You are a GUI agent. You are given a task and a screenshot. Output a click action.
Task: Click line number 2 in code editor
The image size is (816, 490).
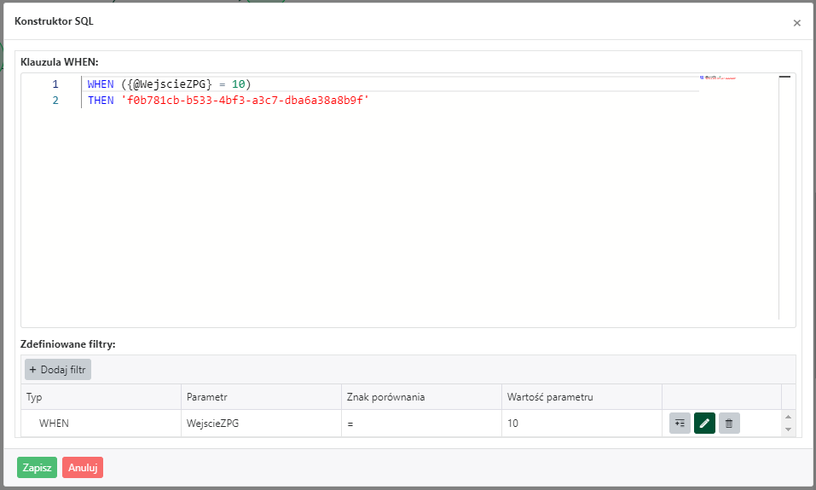[x=55, y=100]
